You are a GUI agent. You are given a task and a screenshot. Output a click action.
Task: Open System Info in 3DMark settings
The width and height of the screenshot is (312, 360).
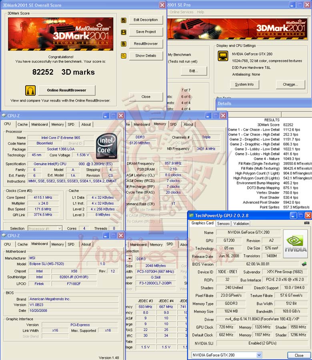[x=244, y=84]
